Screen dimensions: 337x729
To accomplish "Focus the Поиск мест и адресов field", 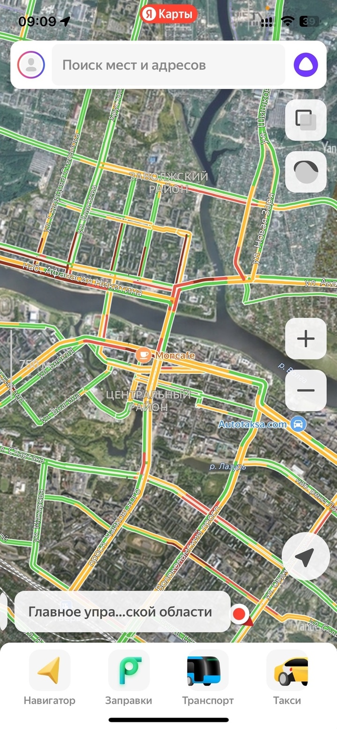I will click(x=168, y=65).
